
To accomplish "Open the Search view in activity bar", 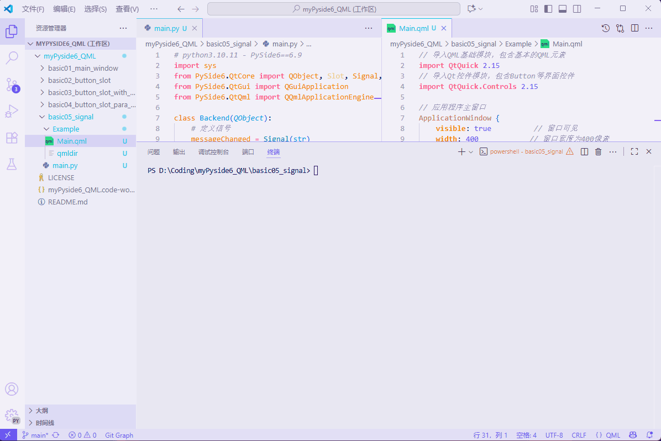I will (x=12, y=58).
